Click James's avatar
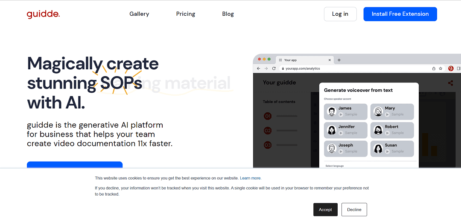The width and height of the screenshot is (461, 222). (332, 111)
